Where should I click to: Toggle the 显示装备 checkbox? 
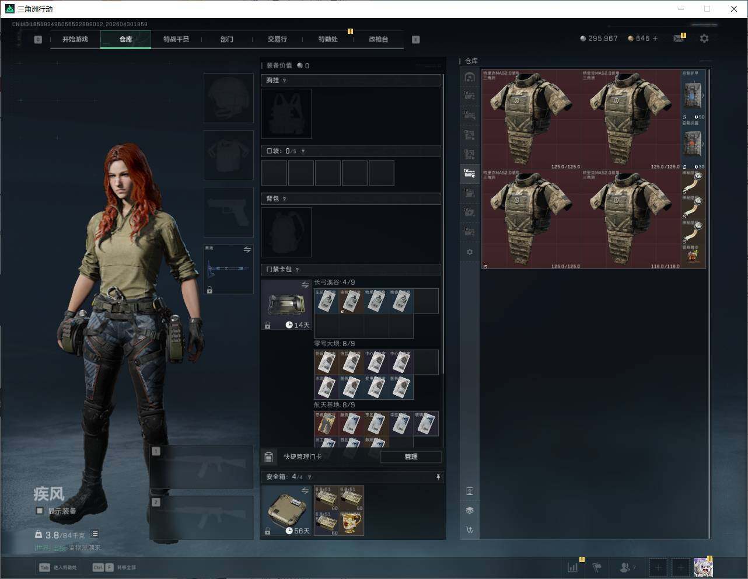pyautogui.click(x=39, y=511)
